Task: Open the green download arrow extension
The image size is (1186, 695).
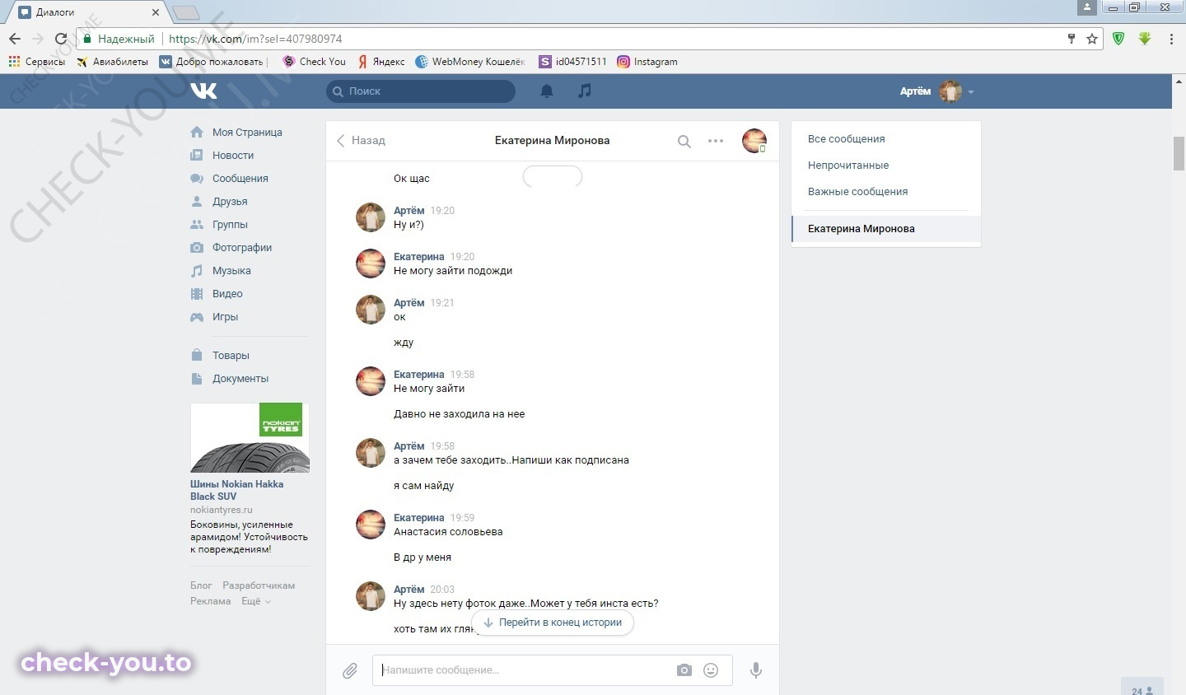Action: click(x=1145, y=39)
